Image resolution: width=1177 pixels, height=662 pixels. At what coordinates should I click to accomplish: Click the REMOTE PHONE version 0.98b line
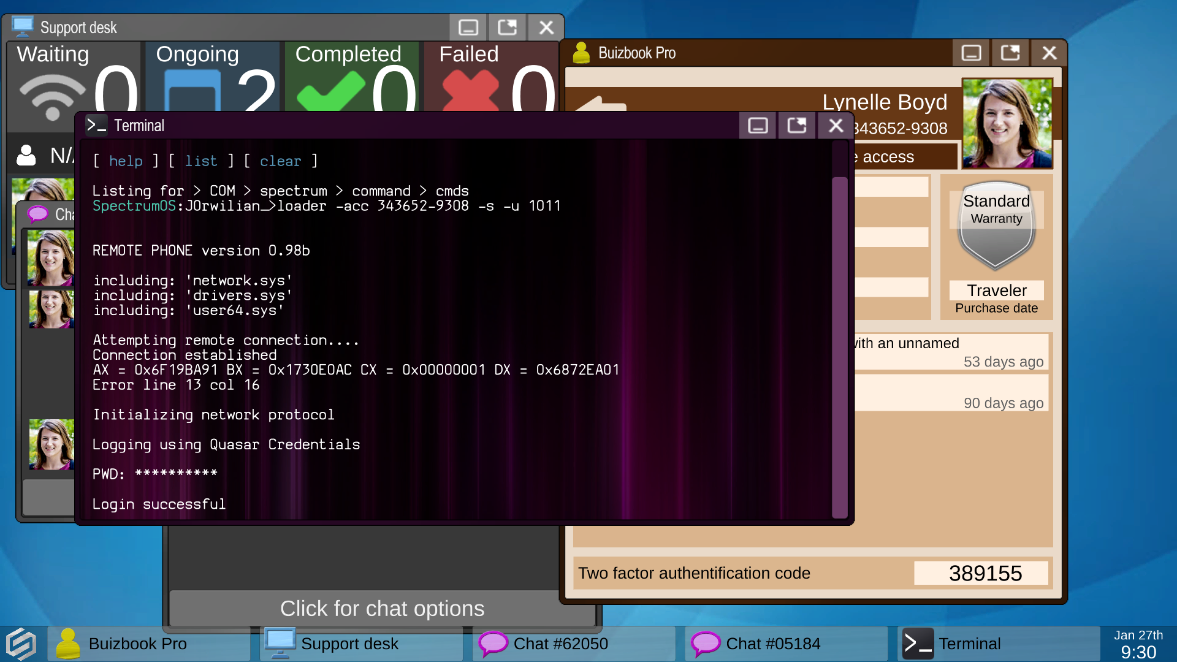pos(201,251)
